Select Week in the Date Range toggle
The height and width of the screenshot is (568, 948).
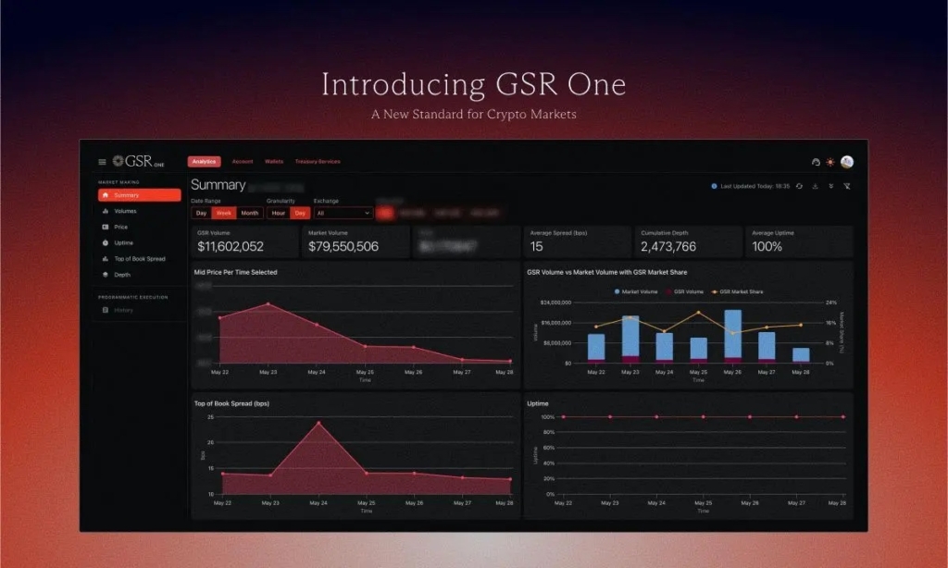click(223, 213)
